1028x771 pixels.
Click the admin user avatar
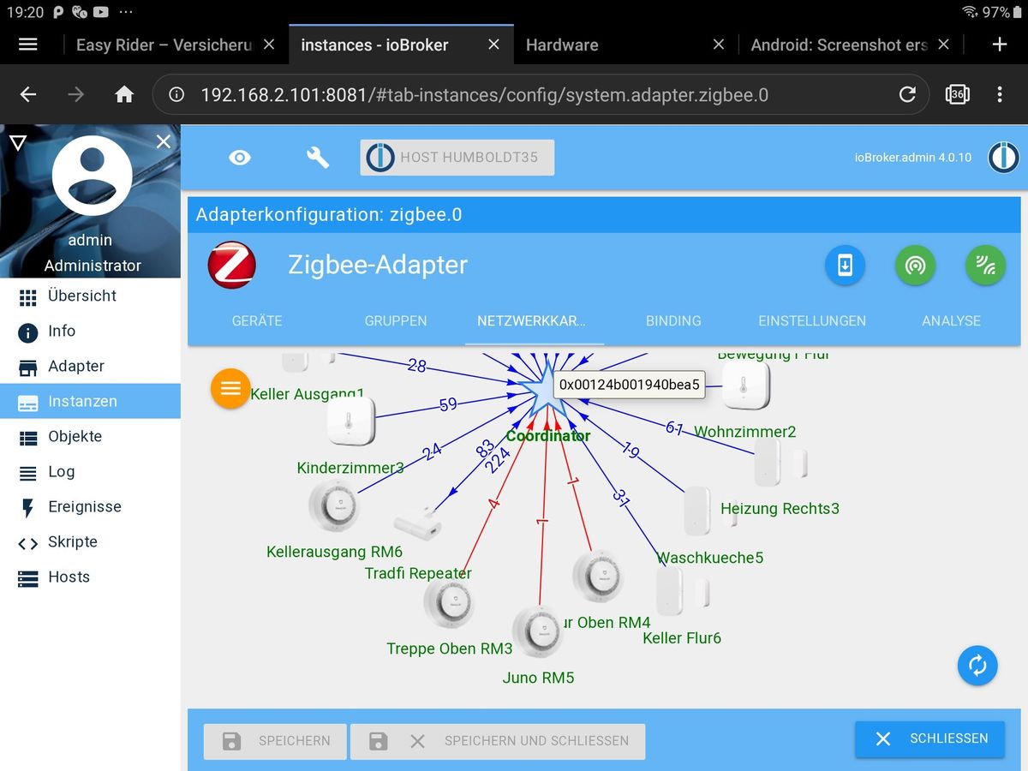[x=92, y=176]
